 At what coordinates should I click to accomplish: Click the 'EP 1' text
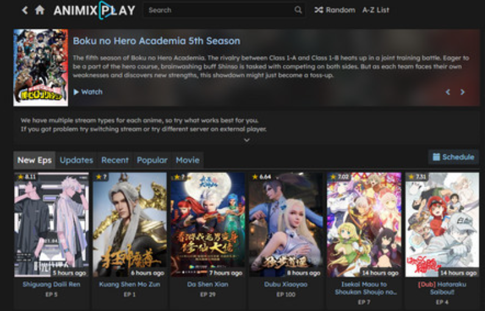click(130, 295)
